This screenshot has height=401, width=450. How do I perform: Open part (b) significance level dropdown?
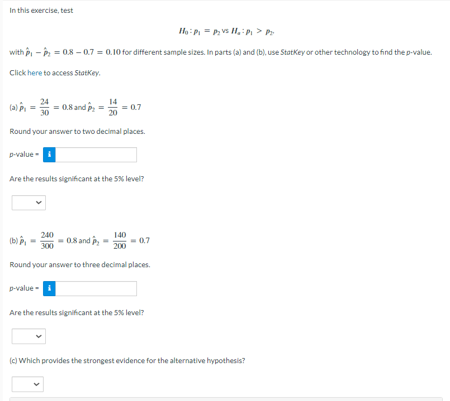click(29, 336)
